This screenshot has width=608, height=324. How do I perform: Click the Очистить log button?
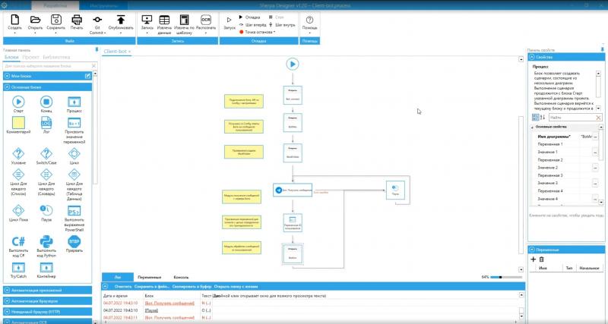pos(123,287)
